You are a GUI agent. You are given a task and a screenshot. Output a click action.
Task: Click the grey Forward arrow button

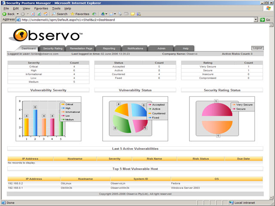click(x=23, y=14)
